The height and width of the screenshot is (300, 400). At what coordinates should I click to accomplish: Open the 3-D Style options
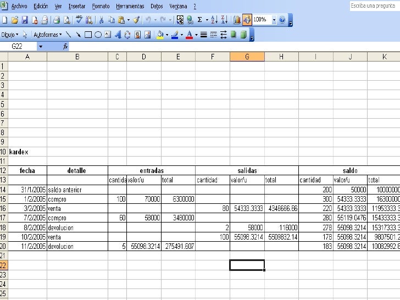pyautogui.click(x=243, y=35)
